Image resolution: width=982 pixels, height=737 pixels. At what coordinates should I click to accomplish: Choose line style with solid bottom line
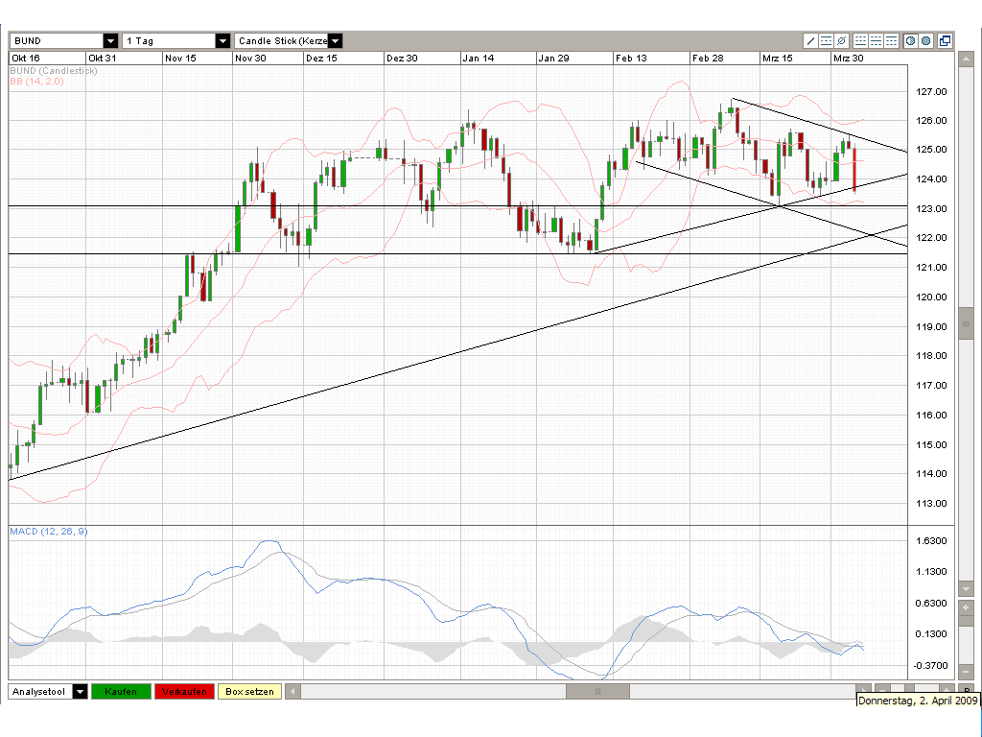(860, 41)
